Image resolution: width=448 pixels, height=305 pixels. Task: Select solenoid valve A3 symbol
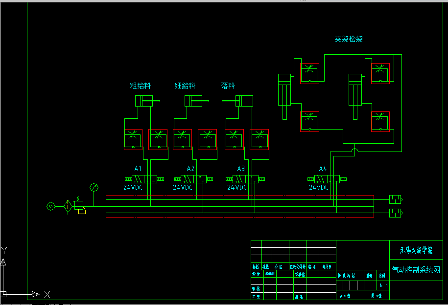point(245,179)
